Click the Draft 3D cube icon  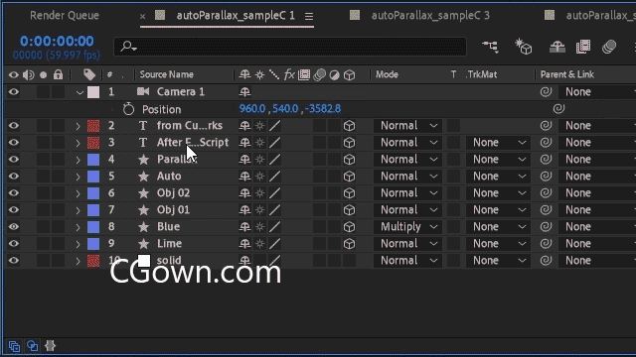[x=524, y=47]
